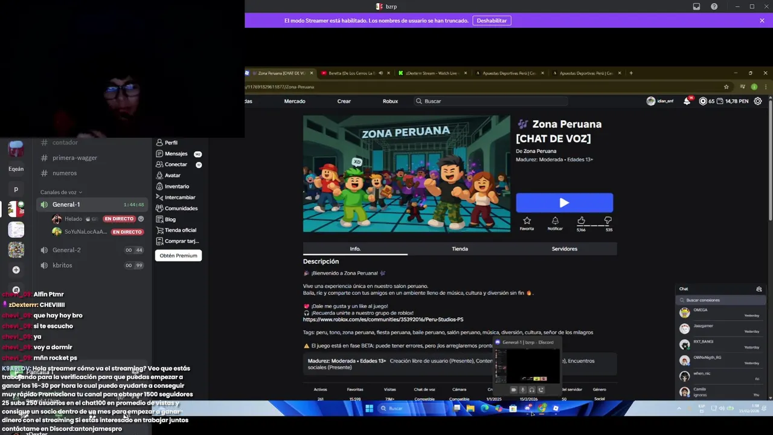Switch to the Info. tab

[x=355, y=249]
